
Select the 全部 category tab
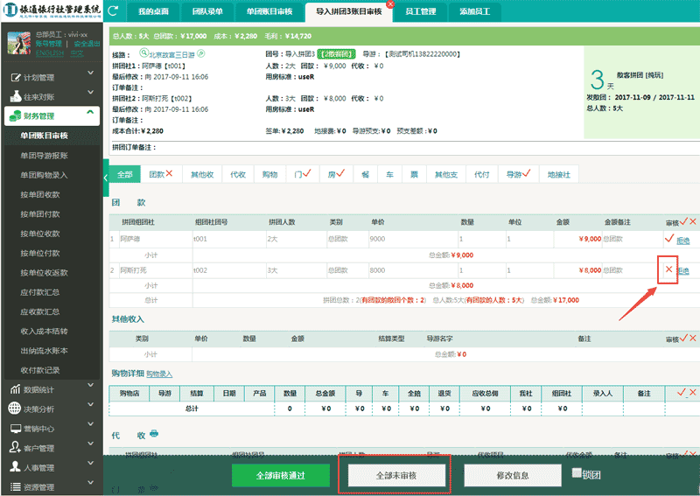pos(125,175)
